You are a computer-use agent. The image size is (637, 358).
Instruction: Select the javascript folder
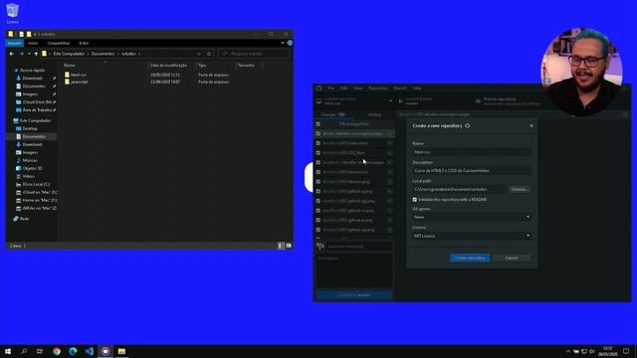pos(79,82)
